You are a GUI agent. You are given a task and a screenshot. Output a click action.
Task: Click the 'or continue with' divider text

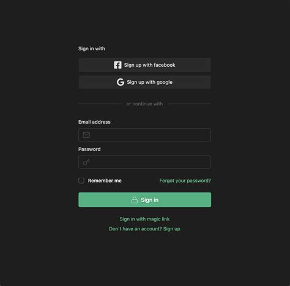pyautogui.click(x=144, y=104)
